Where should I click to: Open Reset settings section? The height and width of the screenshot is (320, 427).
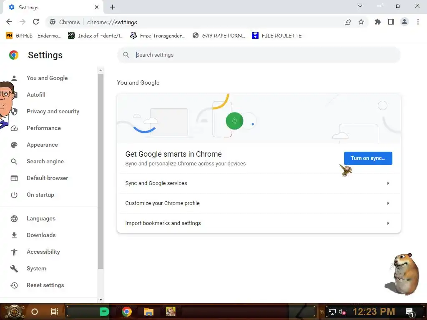tap(45, 285)
